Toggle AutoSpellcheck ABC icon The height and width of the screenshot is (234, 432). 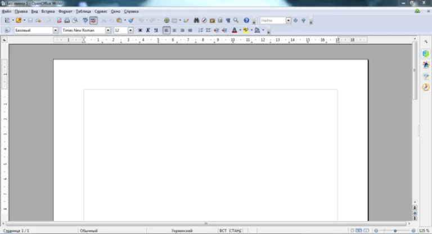pos(93,20)
